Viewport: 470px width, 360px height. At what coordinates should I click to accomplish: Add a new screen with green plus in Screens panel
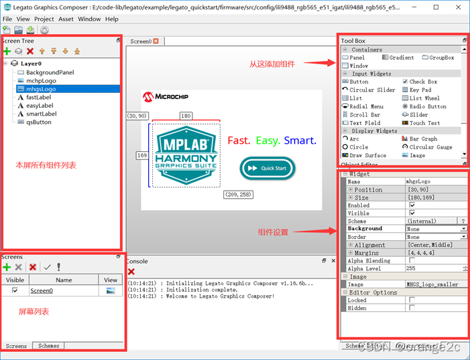pyautogui.click(x=7, y=267)
